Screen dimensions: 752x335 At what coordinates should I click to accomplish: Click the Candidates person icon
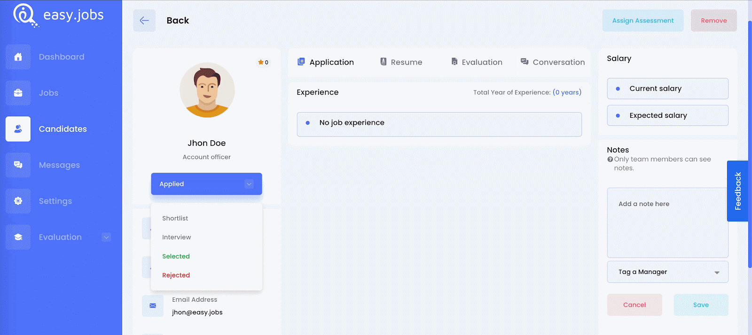coord(18,129)
